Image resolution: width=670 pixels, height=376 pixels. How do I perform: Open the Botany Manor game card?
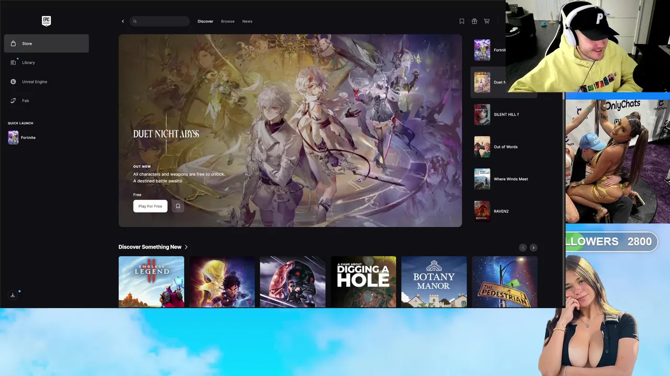point(434,282)
